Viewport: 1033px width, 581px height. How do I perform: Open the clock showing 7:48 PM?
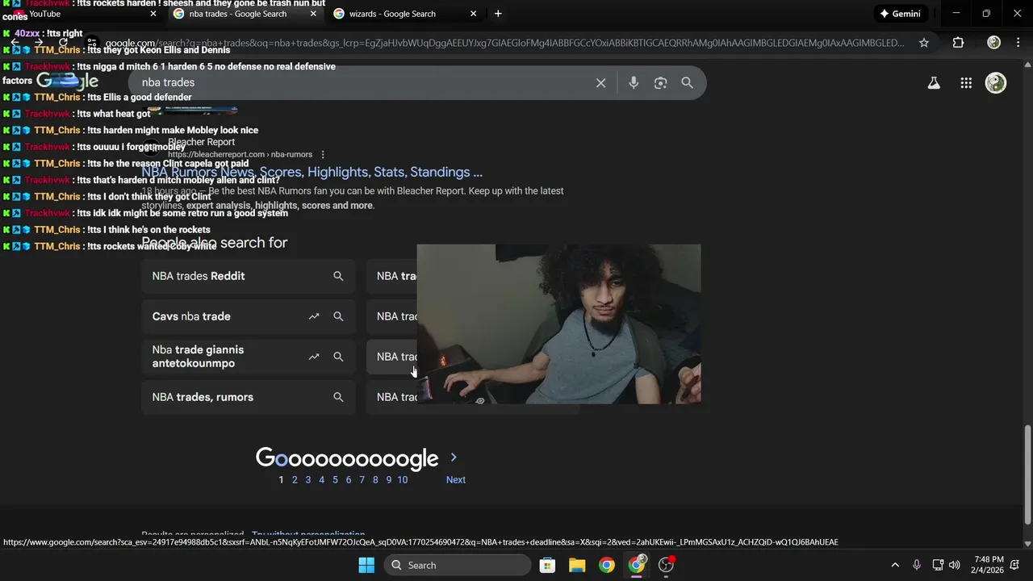(989, 565)
